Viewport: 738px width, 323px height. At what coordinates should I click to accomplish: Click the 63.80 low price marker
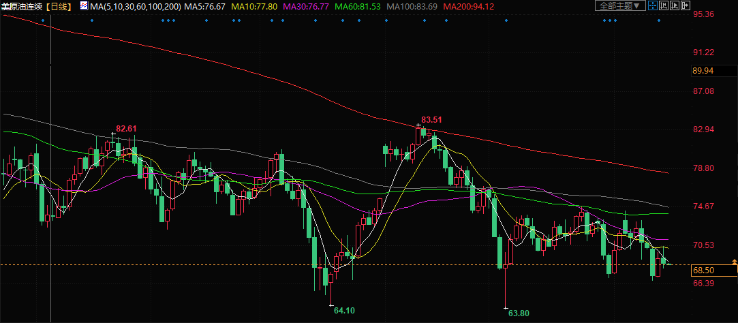pos(519,313)
